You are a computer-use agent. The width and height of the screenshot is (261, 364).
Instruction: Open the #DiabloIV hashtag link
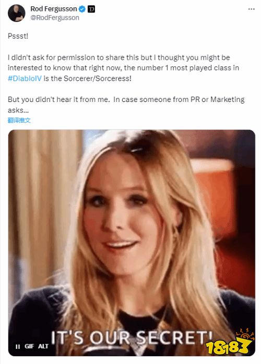pyautogui.click(x=25, y=78)
